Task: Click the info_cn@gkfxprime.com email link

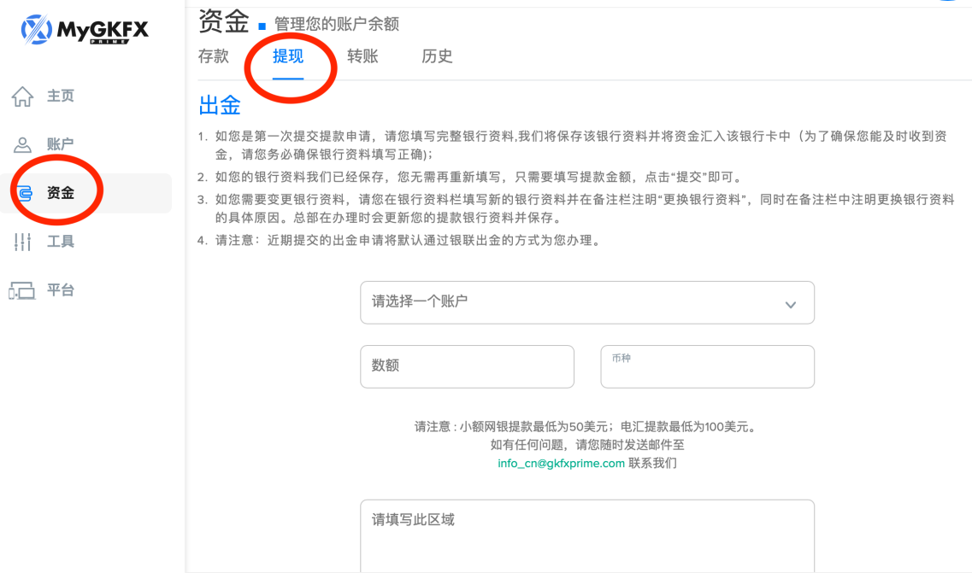Action: [x=561, y=464]
